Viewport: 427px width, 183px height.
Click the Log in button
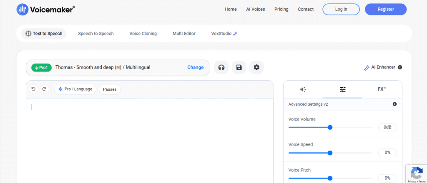click(341, 9)
